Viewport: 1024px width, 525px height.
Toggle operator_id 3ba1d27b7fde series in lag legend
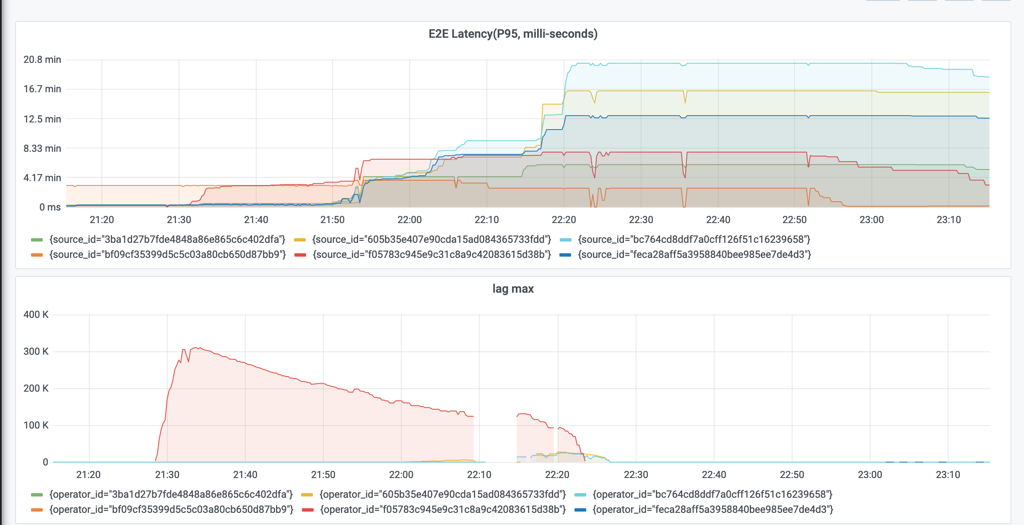tap(171, 494)
